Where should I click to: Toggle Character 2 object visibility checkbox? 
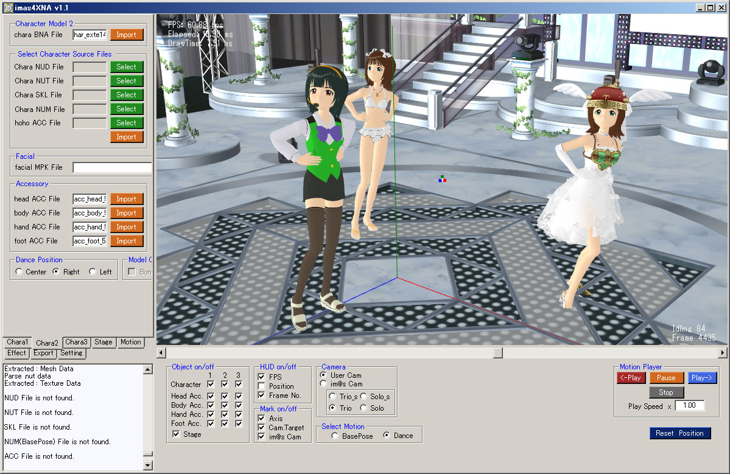(x=225, y=384)
